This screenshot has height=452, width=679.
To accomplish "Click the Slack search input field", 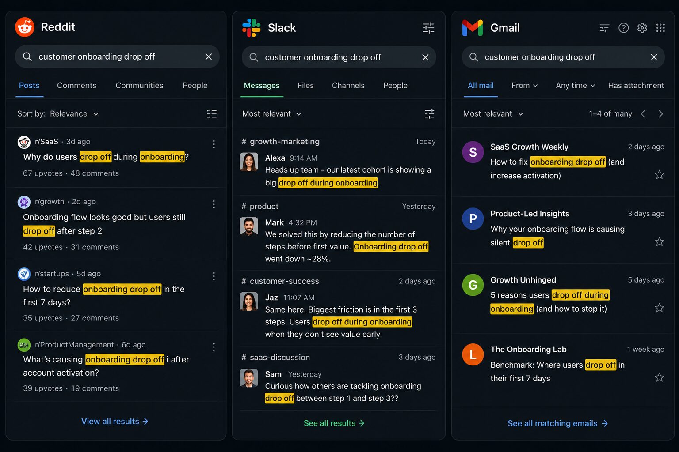I will 339,57.
